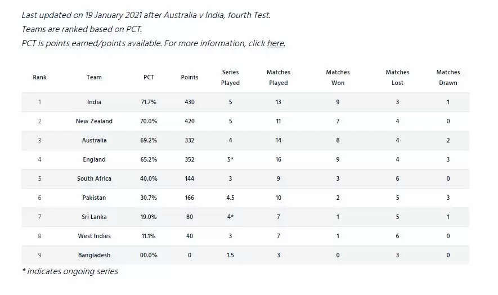Click the Team column header

point(94,77)
